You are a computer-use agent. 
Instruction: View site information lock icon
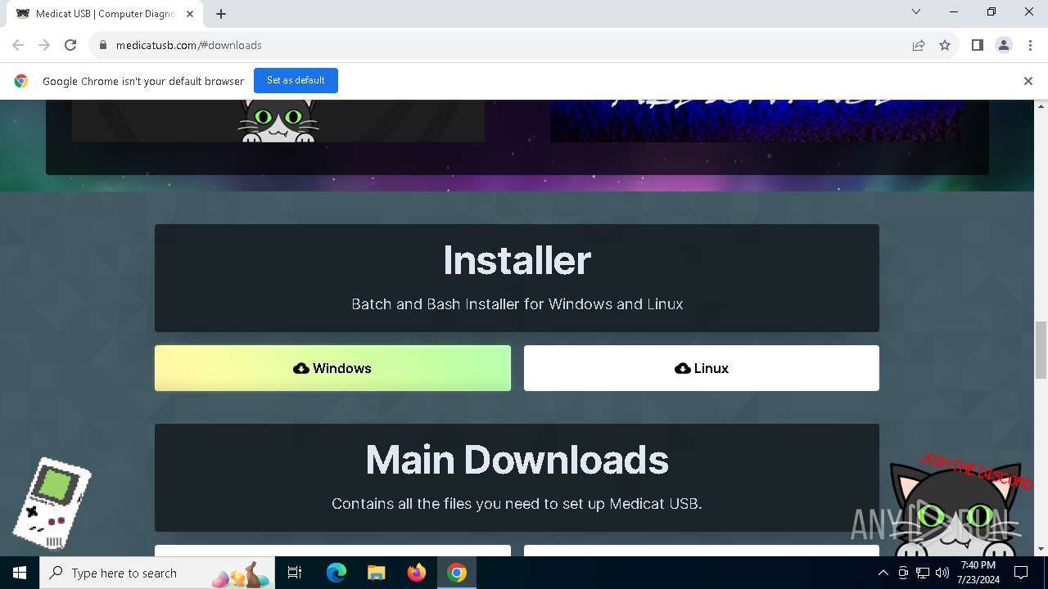pos(103,45)
